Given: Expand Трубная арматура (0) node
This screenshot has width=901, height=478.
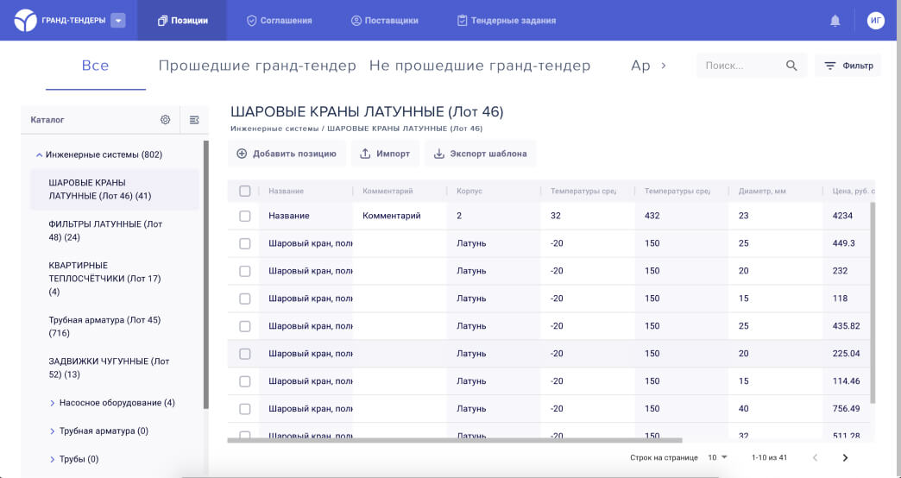Looking at the screenshot, I should point(53,431).
